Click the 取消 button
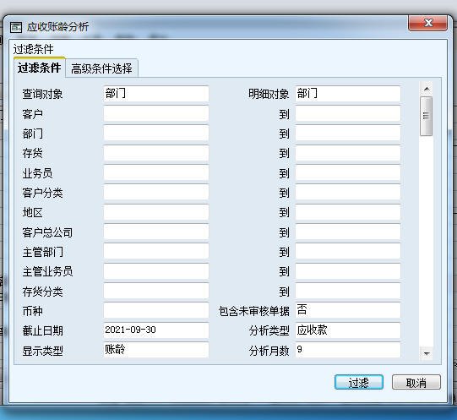457x420 pixels. pyautogui.click(x=416, y=382)
